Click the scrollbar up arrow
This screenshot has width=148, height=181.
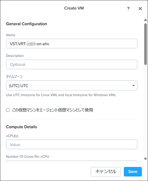pyautogui.click(x=145, y=20)
